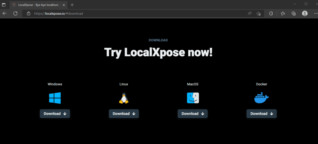
Task: View site information lock icon
Action: coord(29,14)
